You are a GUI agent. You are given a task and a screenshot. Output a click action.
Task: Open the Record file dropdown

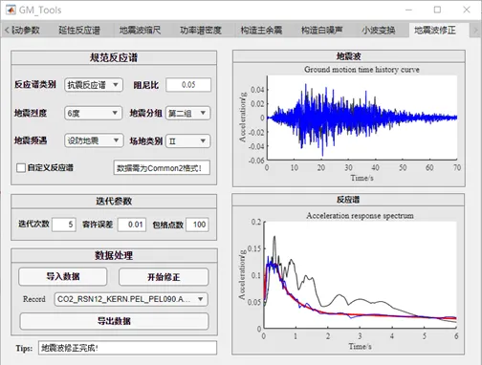pyautogui.click(x=131, y=299)
